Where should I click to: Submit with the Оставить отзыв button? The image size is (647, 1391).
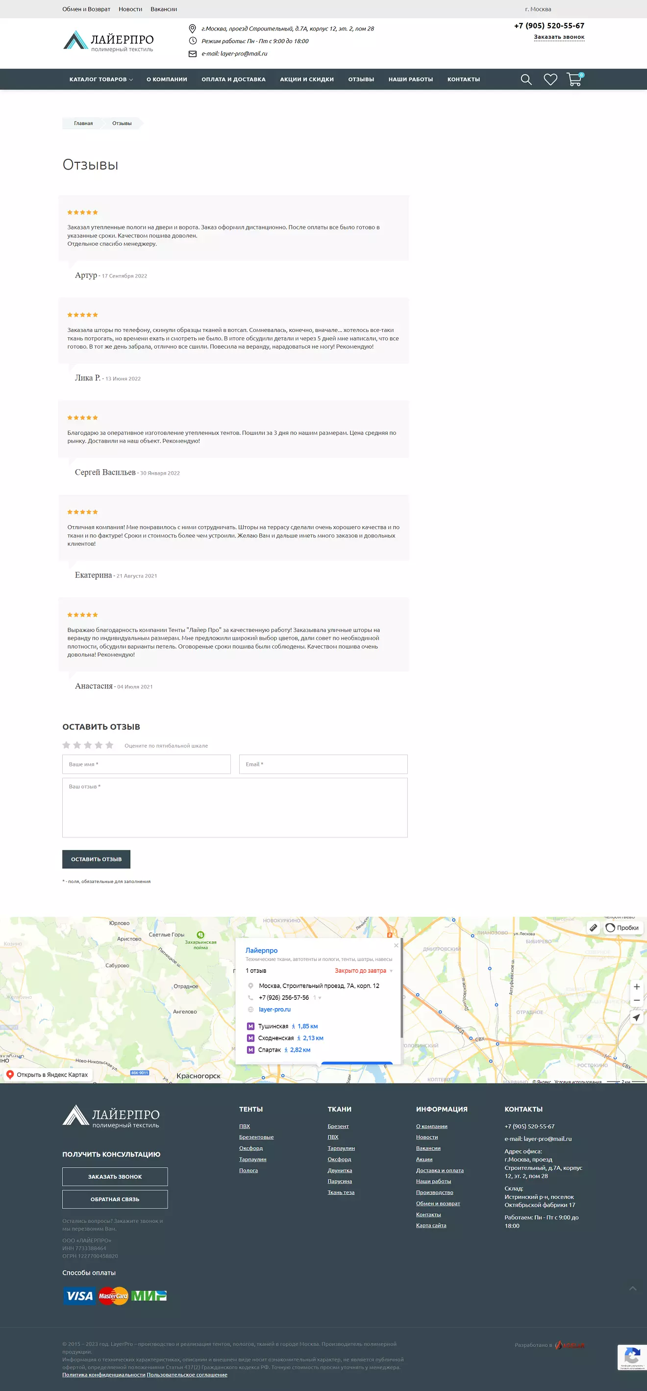tap(96, 859)
